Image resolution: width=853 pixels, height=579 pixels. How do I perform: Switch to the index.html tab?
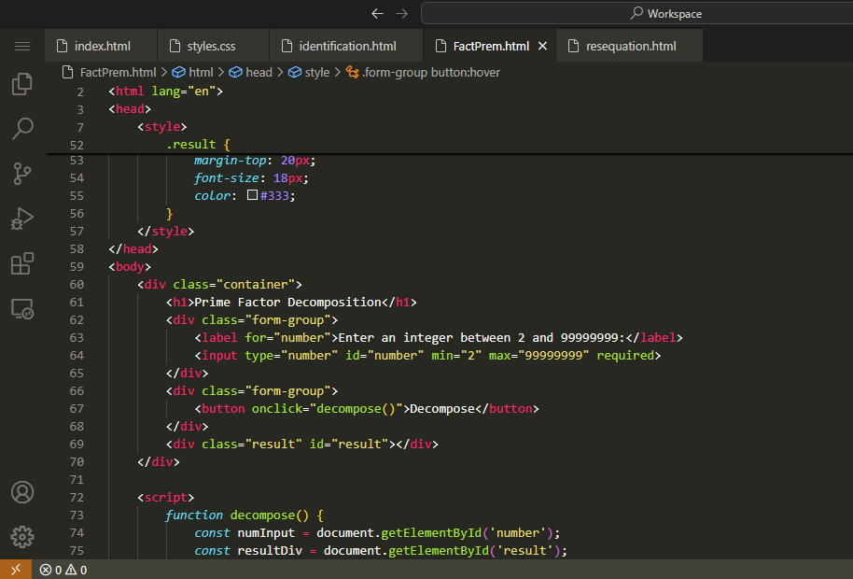(102, 46)
